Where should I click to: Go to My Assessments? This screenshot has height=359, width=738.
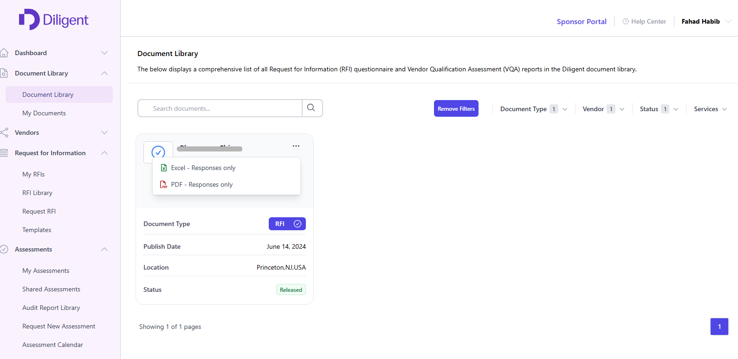46,271
